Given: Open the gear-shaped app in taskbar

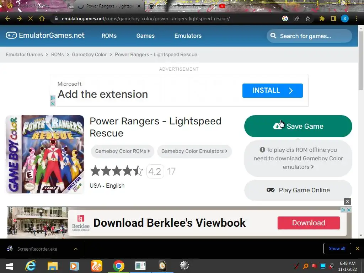Looking at the screenshot, I should [x=184, y=266].
